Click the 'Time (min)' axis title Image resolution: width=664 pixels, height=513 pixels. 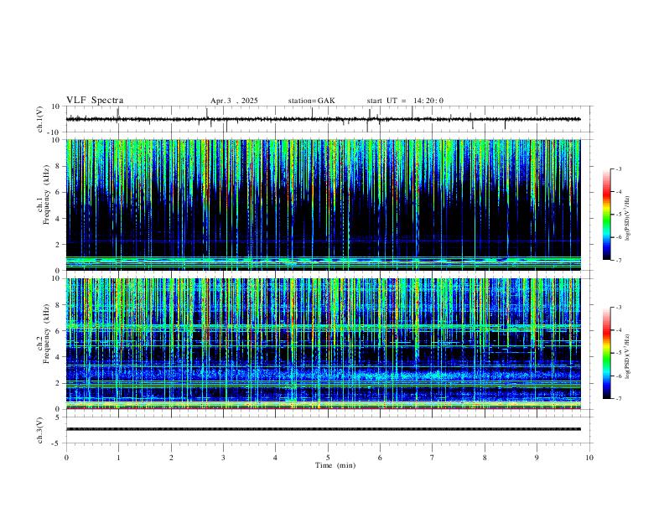click(335, 465)
